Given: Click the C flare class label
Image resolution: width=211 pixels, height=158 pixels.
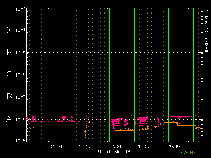Looking at the screenshot, I should 9,74.
